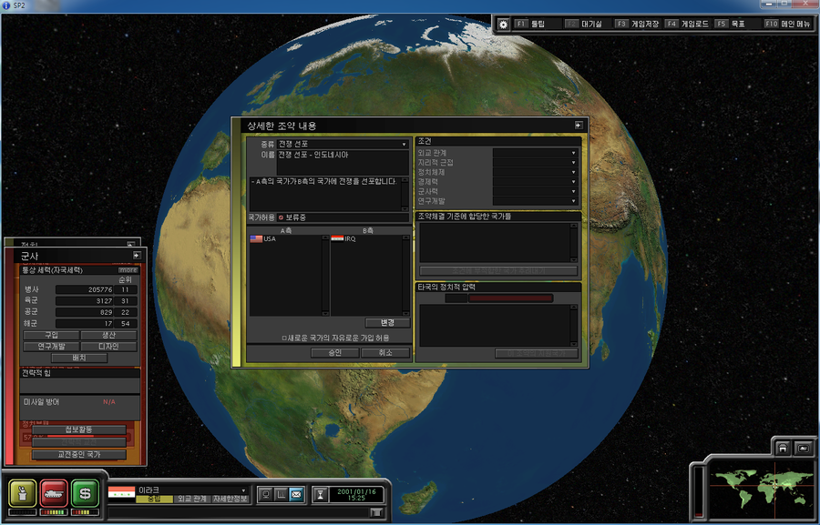
Task: Open the 종류 전쟁 선포 dropdown
Action: [404, 144]
